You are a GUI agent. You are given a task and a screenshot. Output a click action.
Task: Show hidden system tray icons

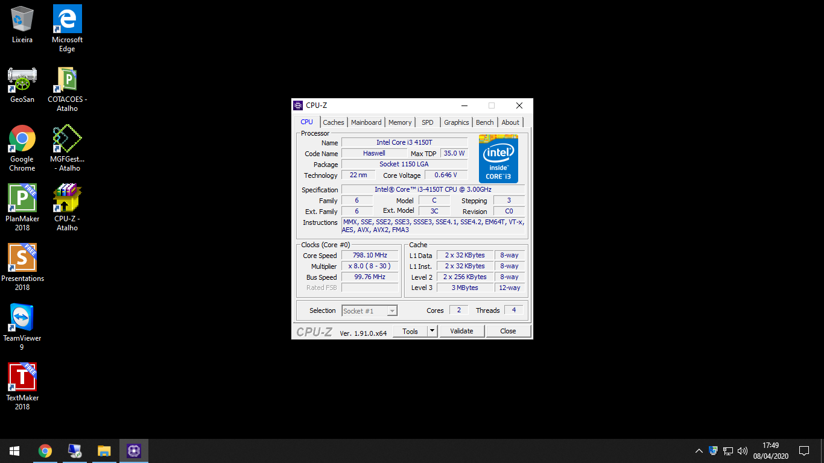699,451
